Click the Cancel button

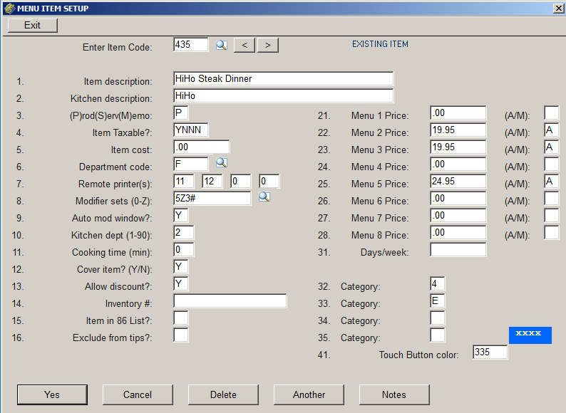coord(138,394)
